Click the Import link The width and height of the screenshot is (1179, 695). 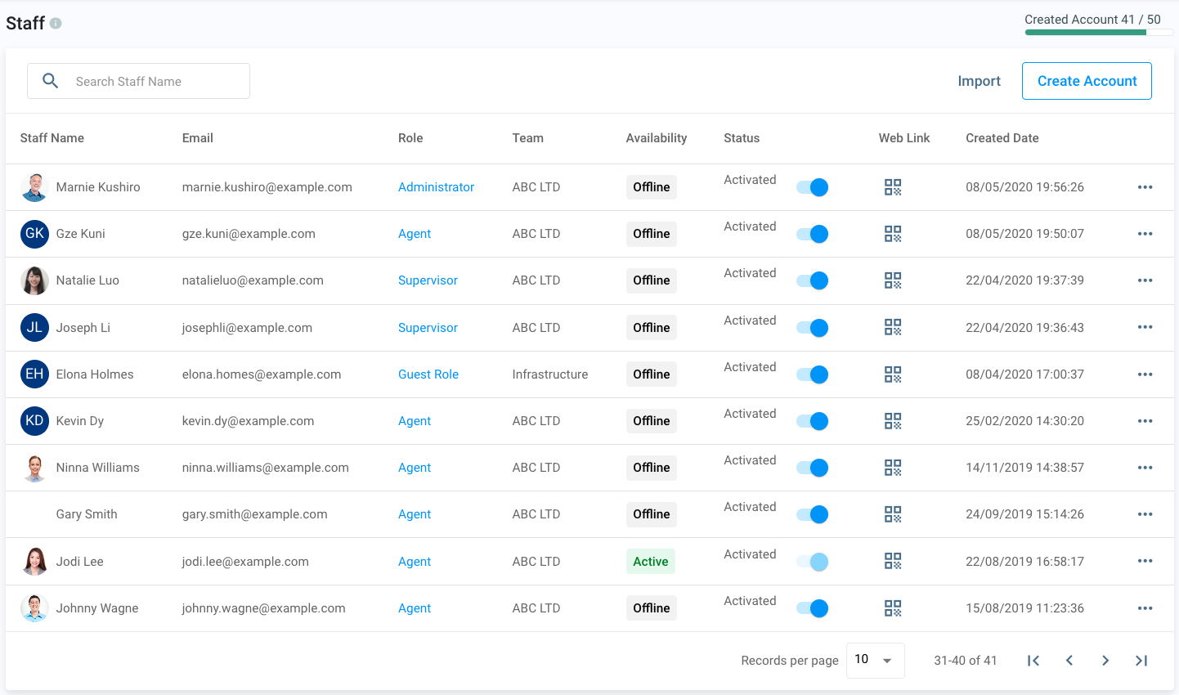(979, 81)
